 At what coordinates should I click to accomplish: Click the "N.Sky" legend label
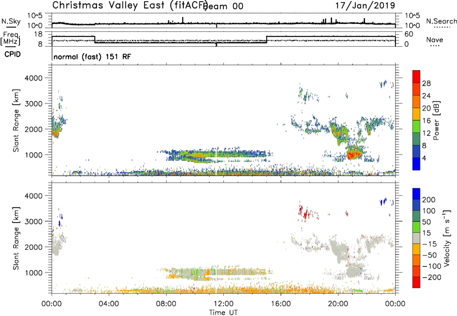(11, 21)
